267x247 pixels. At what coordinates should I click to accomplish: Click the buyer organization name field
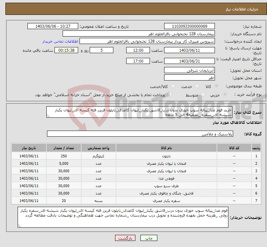click(139, 34)
